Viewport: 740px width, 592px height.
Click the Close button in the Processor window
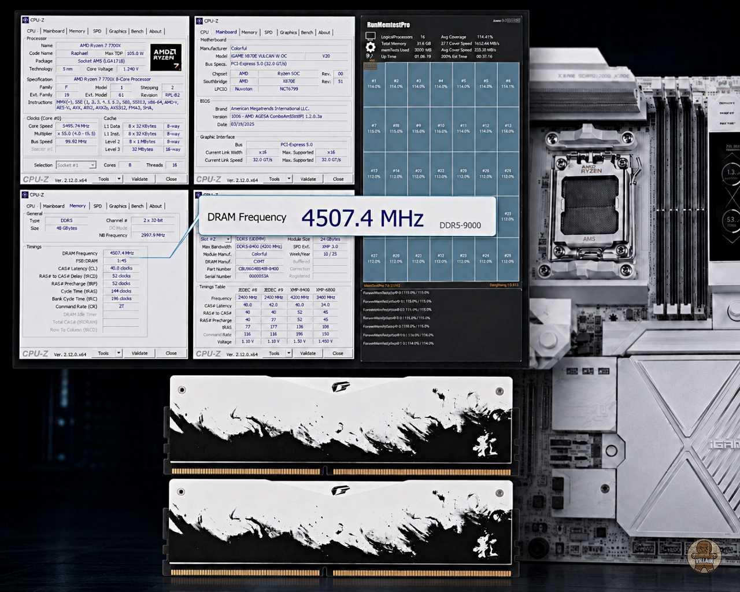pos(171,179)
